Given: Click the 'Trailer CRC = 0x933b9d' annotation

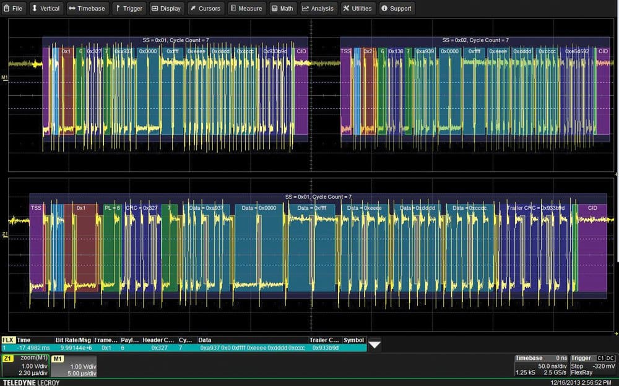Looking at the screenshot, I should point(535,208).
